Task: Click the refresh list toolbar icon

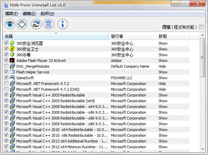Action: pos(36,24)
